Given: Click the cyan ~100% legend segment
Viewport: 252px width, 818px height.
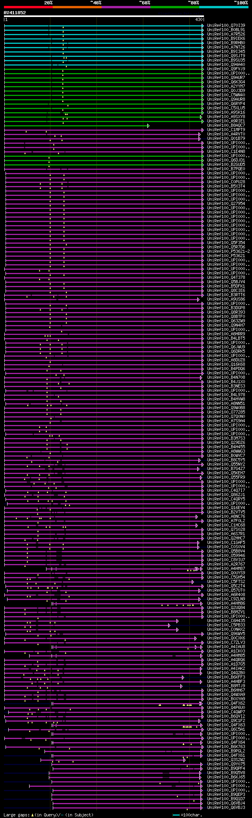Looking at the screenshot, I should pos(224,7).
